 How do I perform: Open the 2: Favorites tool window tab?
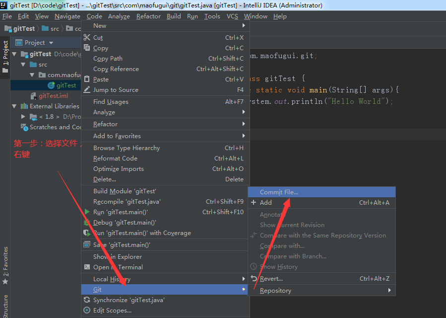5,265
